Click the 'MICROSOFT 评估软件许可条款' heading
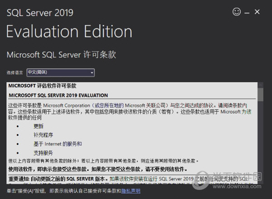Viewport: 272px width, 199px height. click(x=42, y=86)
